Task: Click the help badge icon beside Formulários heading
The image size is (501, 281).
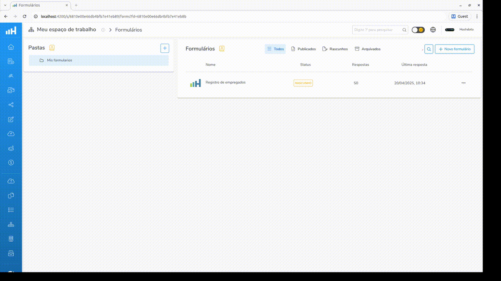Action: click(222, 49)
